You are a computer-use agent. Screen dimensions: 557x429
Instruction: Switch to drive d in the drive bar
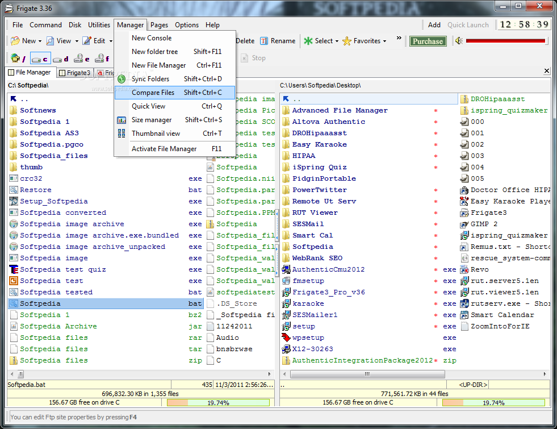pos(61,59)
